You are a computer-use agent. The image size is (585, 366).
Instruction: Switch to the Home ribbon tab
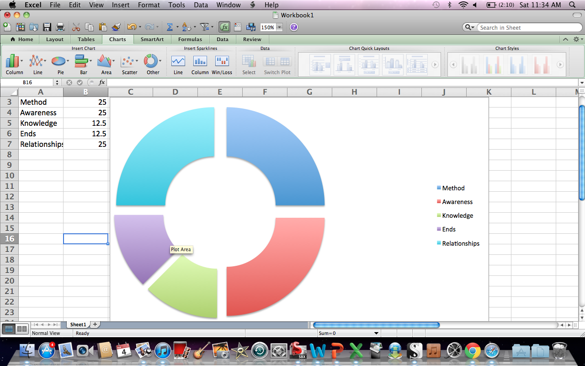pos(21,39)
